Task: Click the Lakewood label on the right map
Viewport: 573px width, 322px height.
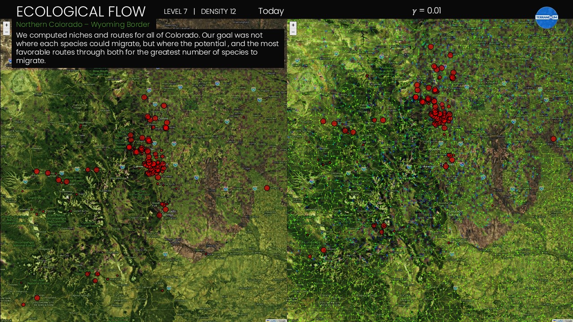Action: click(x=428, y=166)
